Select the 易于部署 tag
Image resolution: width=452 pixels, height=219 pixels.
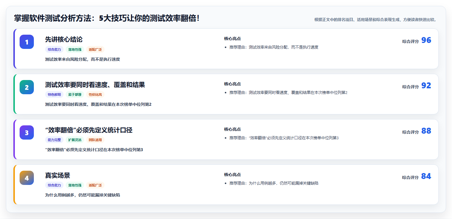[x=75, y=95]
